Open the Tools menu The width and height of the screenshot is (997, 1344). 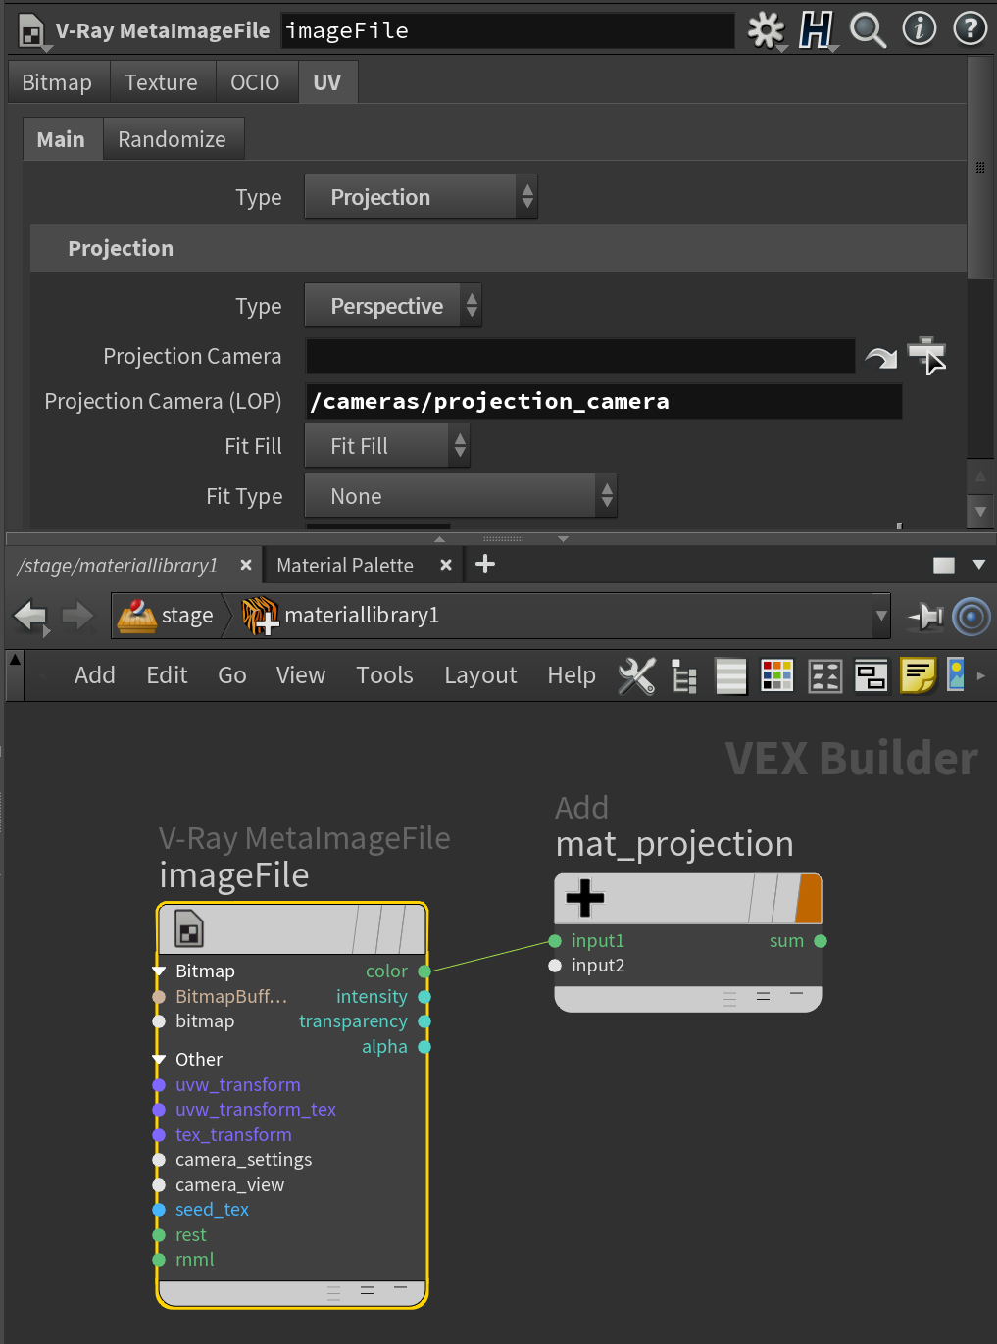tap(385, 675)
